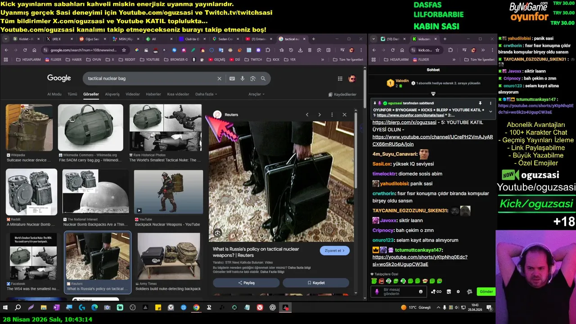Viewport: 576px width, 324px height.
Task: Click the 'Paylaş' share button
Action: pyautogui.click(x=246, y=283)
